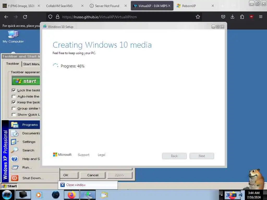Click the Search magnifier icon
This screenshot has height=200, width=267.
point(15,150)
